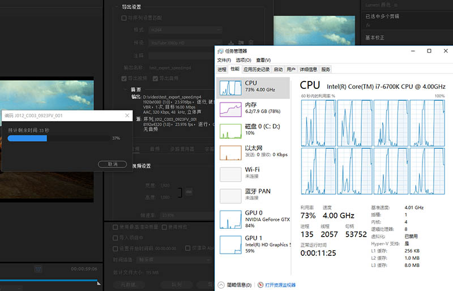Click resource monitor icon at Task Manager bottom
Image resolution: width=453 pixels, height=291 pixels.
click(x=260, y=285)
